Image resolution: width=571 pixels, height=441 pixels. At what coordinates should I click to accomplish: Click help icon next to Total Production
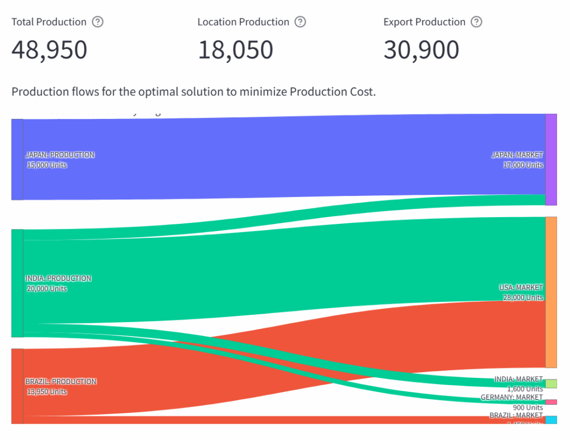click(x=98, y=22)
